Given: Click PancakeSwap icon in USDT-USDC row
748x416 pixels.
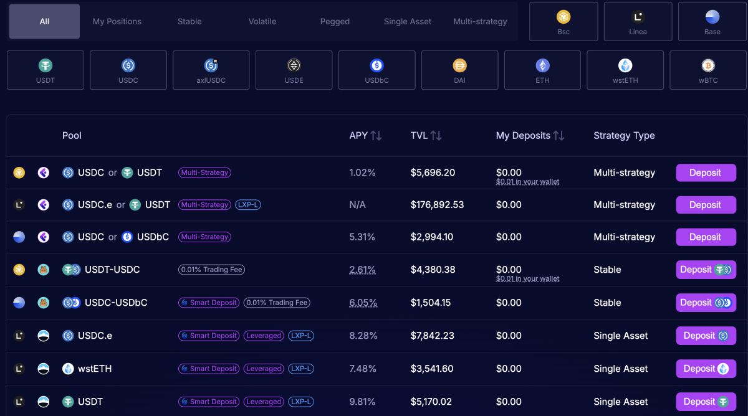Looking at the screenshot, I should coord(43,270).
